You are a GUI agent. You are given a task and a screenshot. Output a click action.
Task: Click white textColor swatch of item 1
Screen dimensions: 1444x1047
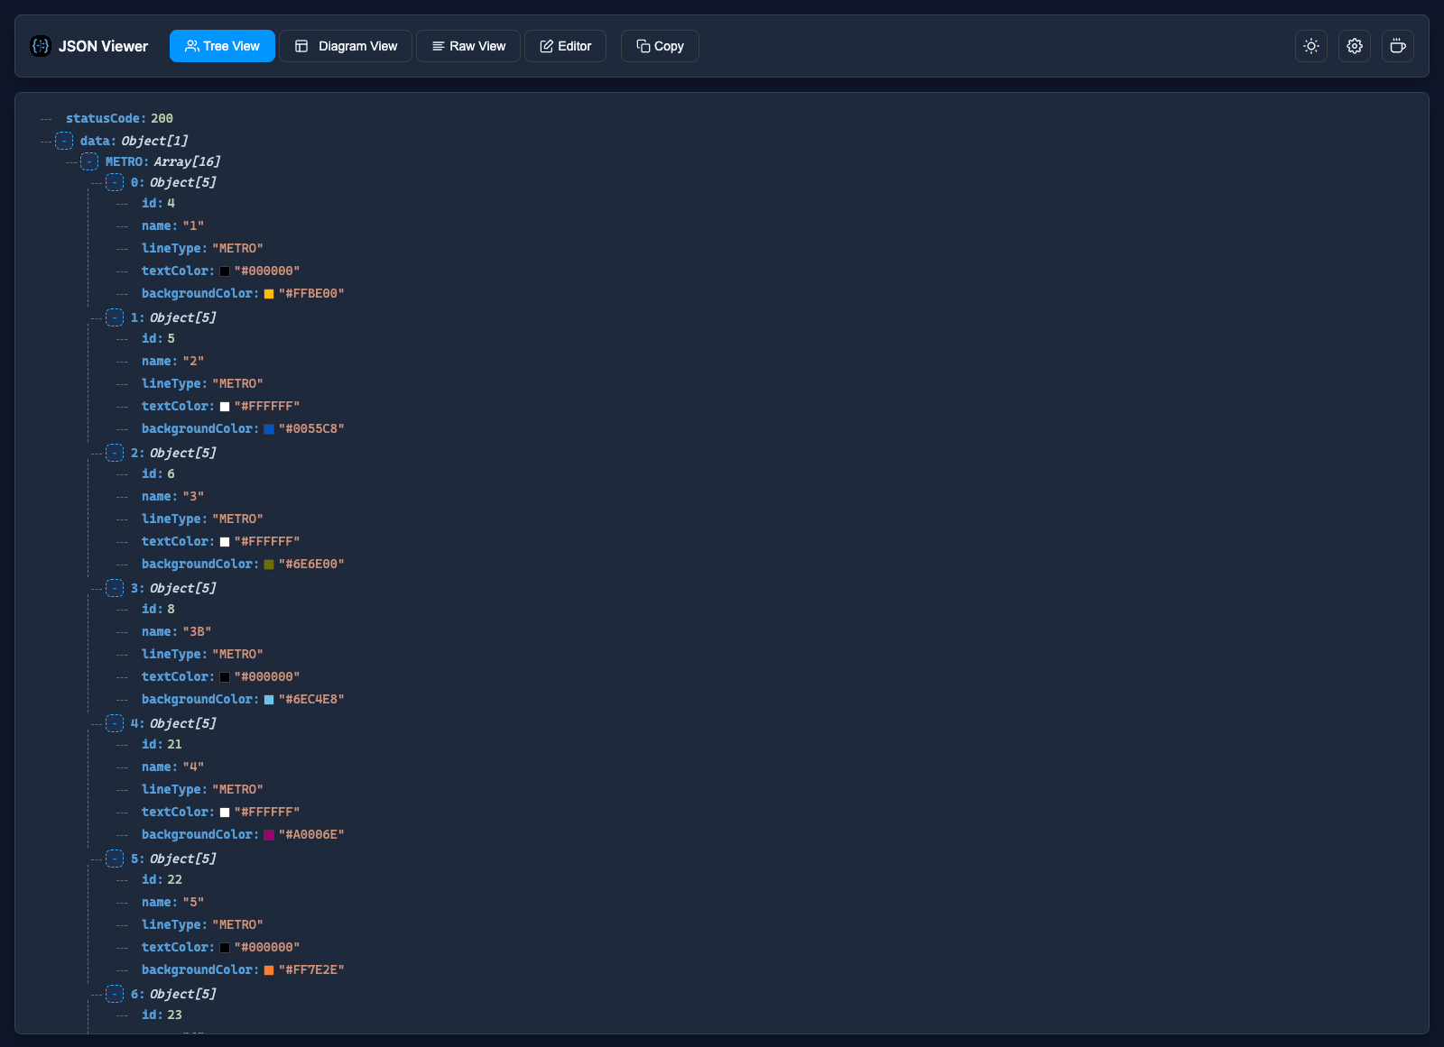(x=225, y=407)
